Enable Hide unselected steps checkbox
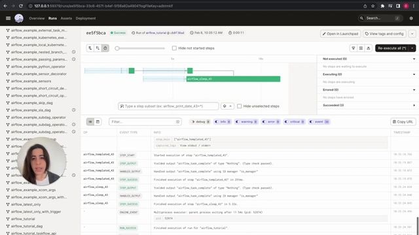 [239, 106]
